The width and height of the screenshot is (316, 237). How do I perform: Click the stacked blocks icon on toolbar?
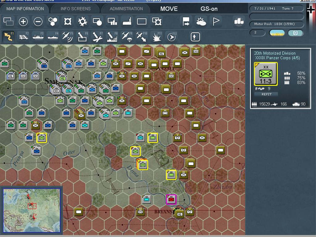click(239, 21)
